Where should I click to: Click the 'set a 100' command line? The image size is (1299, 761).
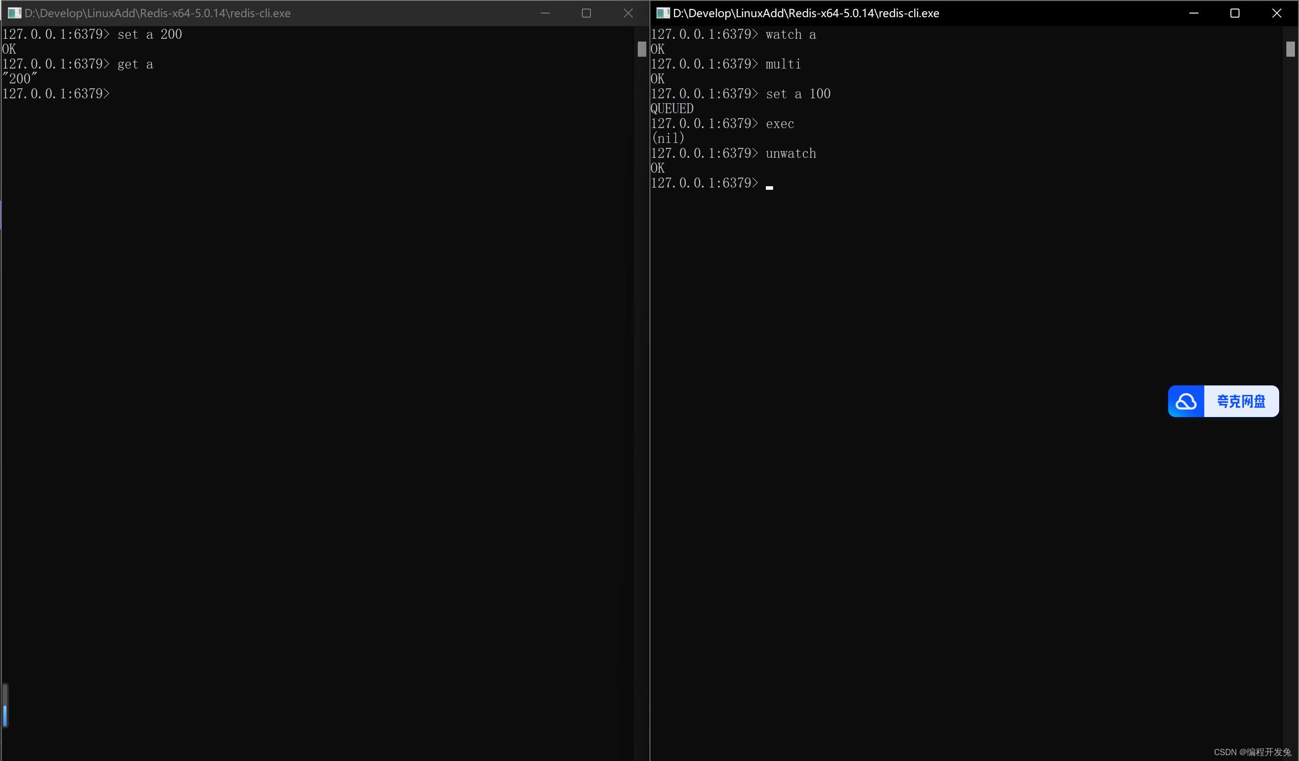coord(741,94)
